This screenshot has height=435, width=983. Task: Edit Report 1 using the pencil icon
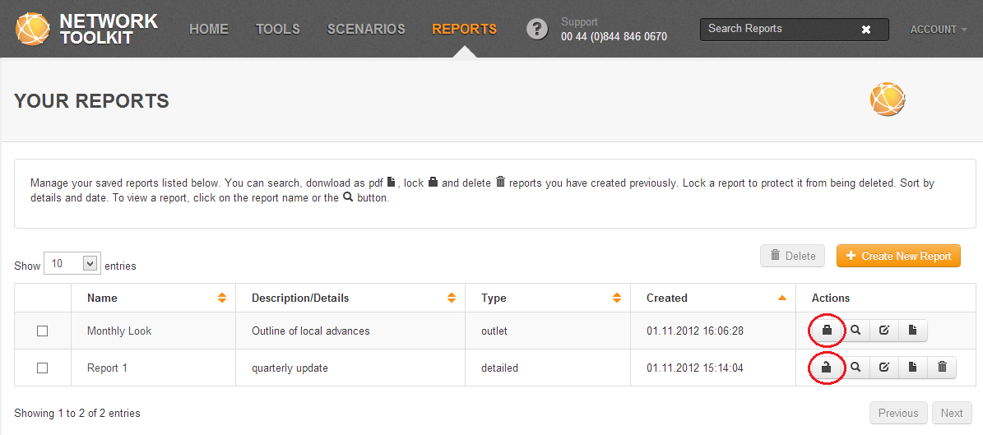(x=884, y=368)
